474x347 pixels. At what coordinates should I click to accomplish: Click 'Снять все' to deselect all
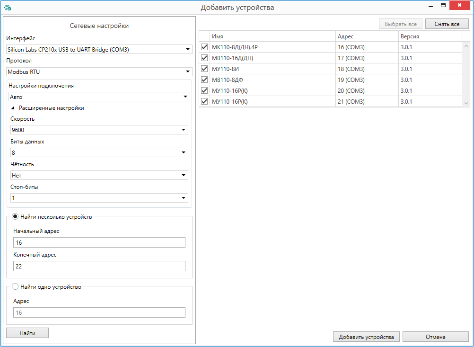pos(447,24)
